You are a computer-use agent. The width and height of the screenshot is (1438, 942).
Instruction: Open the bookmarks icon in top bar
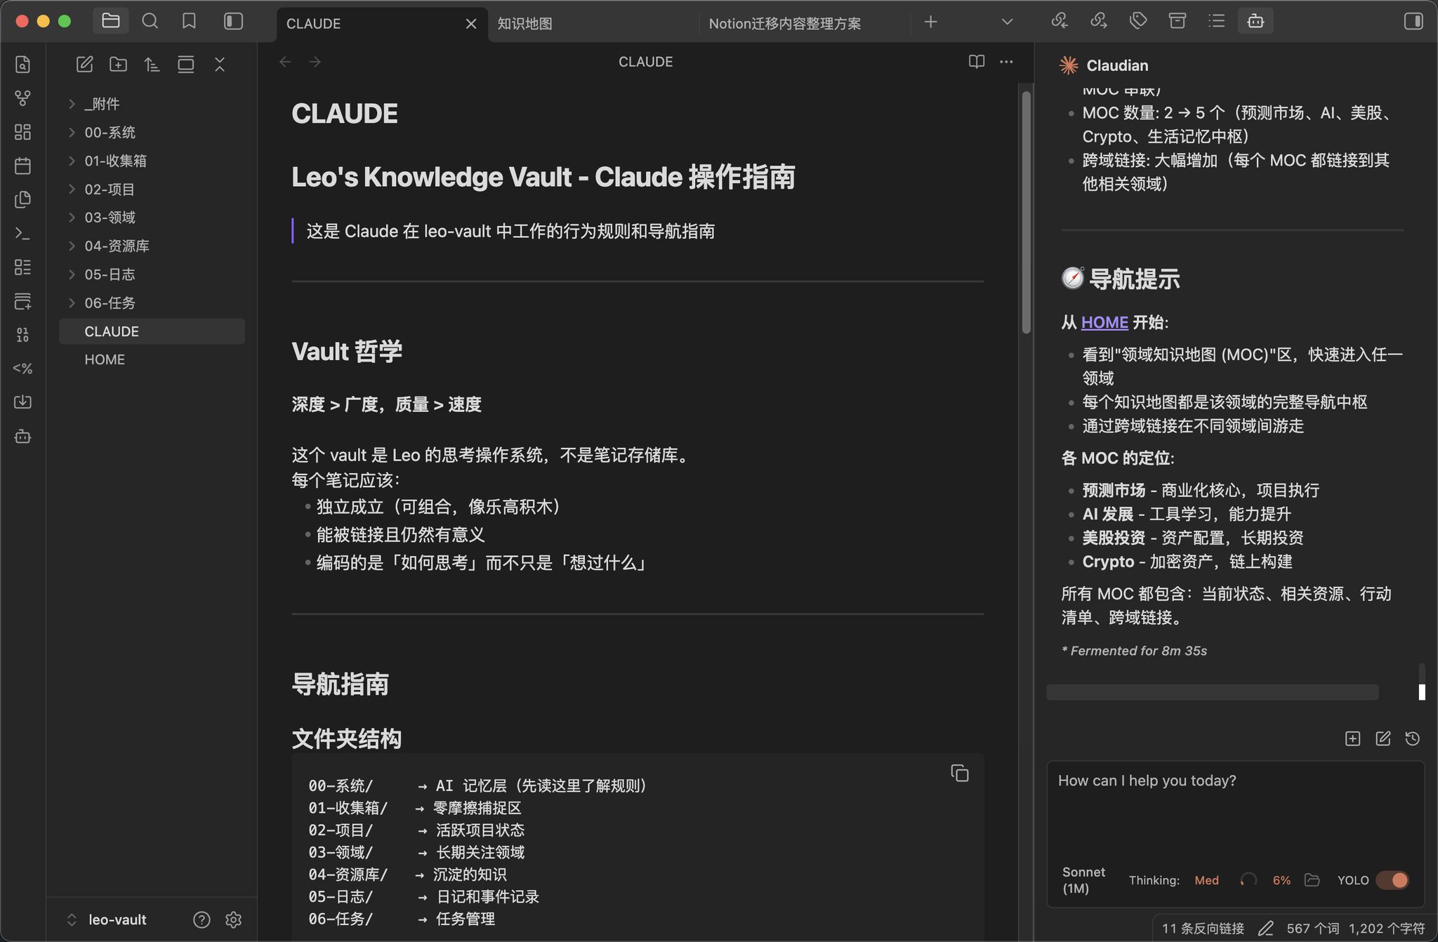tap(189, 21)
